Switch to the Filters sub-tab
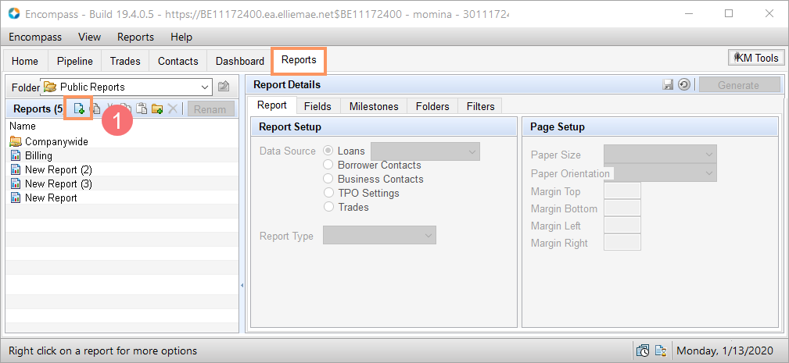 click(481, 106)
